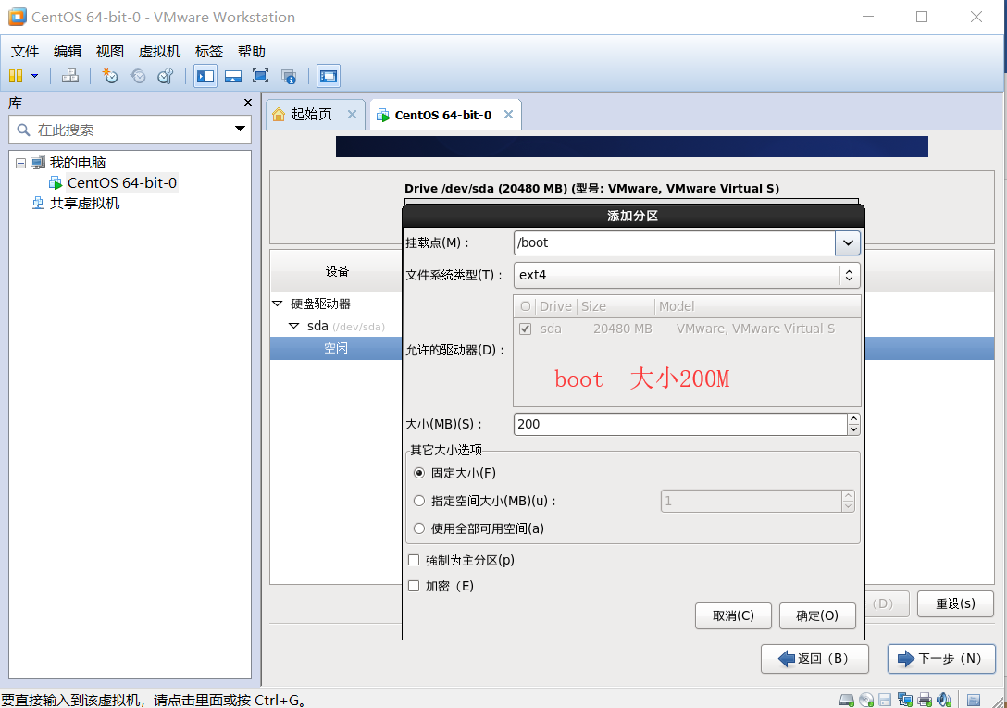Image resolution: width=1007 pixels, height=708 pixels.
Task: Select the 空闲 free space row
Action: (336, 348)
